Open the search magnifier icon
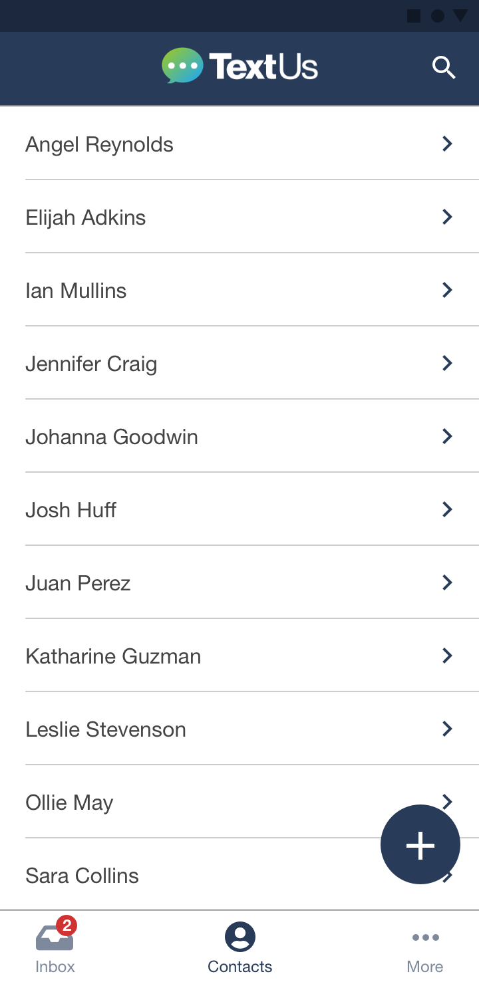The height and width of the screenshot is (984, 479). (444, 68)
